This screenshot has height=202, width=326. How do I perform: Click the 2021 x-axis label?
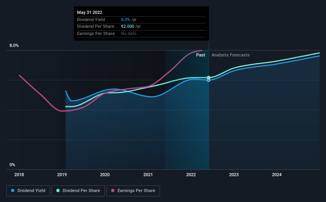coord(148,175)
